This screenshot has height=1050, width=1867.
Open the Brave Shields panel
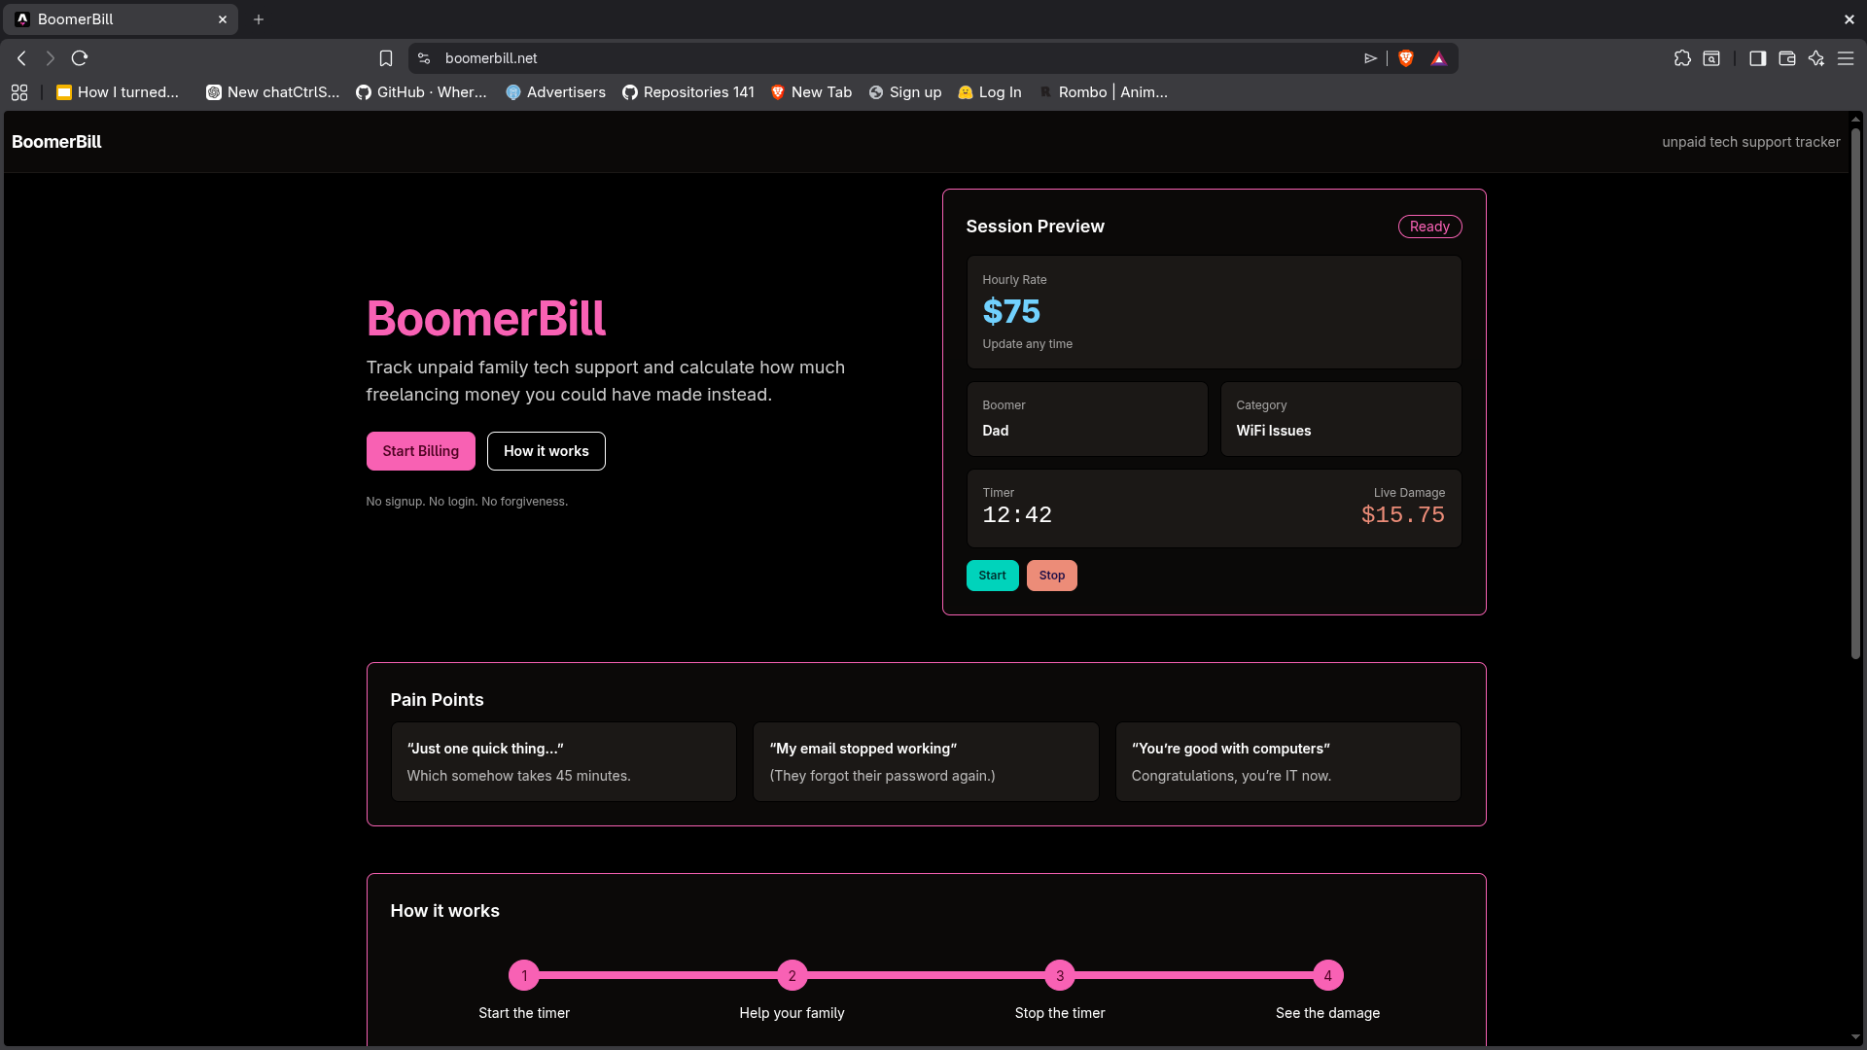1406,58
